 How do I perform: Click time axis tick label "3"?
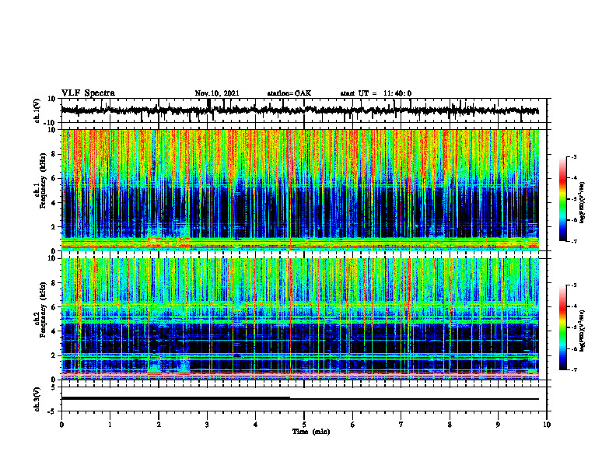(x=207, y=425)
